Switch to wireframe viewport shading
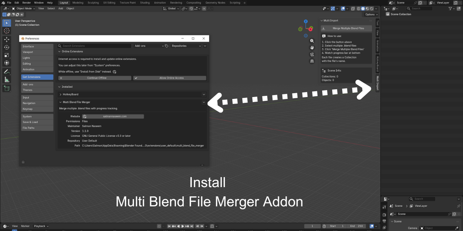 point(358,8)
